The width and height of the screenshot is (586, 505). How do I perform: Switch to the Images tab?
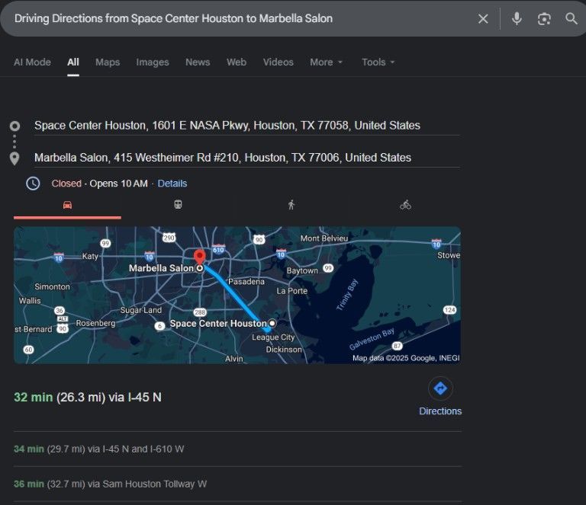[x=153, y=62]
